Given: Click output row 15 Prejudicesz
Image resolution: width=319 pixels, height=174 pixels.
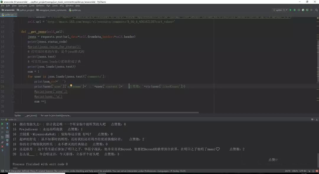Looking at the screenshot, I should pos(48,129).
